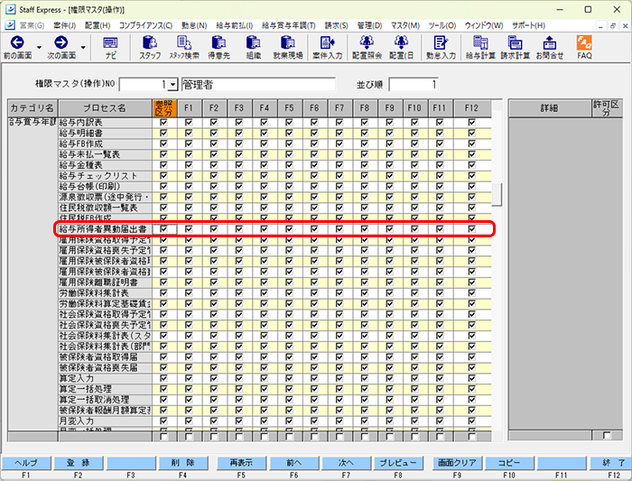Image resolution: width=632 pixels, height=481 pixels.
Task: Expand the 権限マスタ(操作)NO dropdown
Action: point(172,85)
